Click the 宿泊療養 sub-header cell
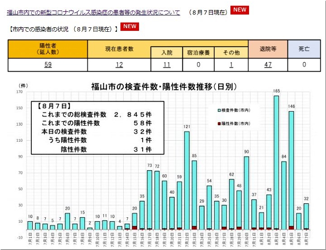This screenshot has height=250, width=326. point(199,53)
